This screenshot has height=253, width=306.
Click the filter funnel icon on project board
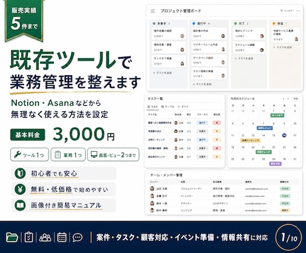point(281,11)
